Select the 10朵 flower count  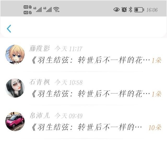155,127
